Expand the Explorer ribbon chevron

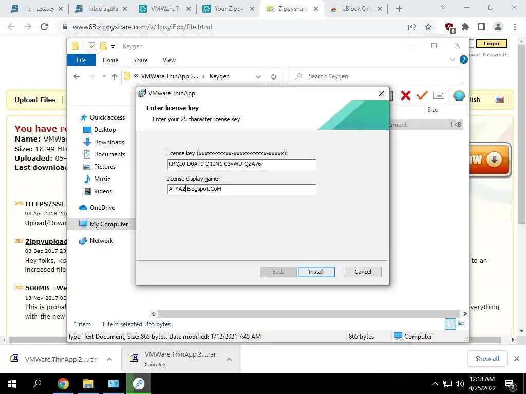[x=452, y=60]
